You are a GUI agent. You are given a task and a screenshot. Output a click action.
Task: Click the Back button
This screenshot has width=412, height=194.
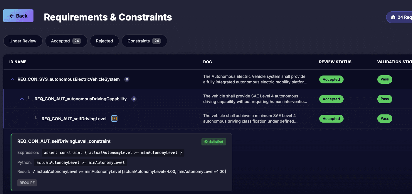point(18,16)
